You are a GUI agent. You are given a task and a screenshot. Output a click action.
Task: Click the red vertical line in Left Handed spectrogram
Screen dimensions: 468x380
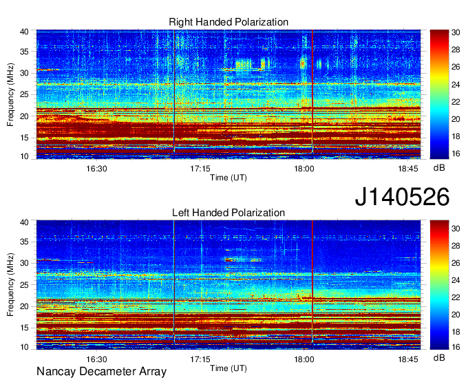pos(312,282)
